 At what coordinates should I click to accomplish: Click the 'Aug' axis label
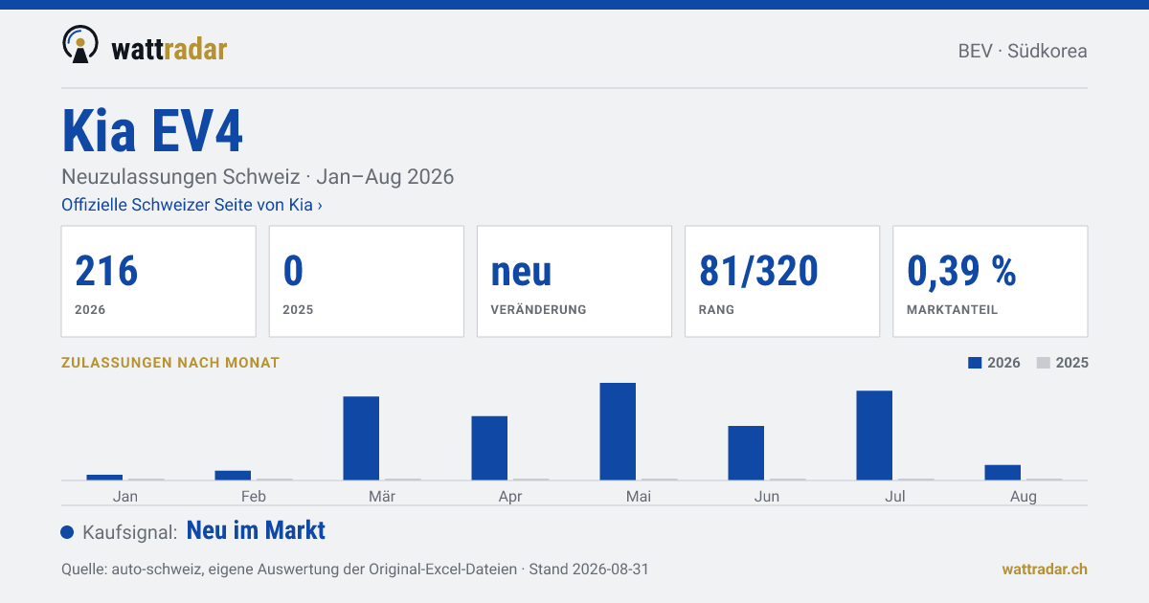tap(1024, 496)
